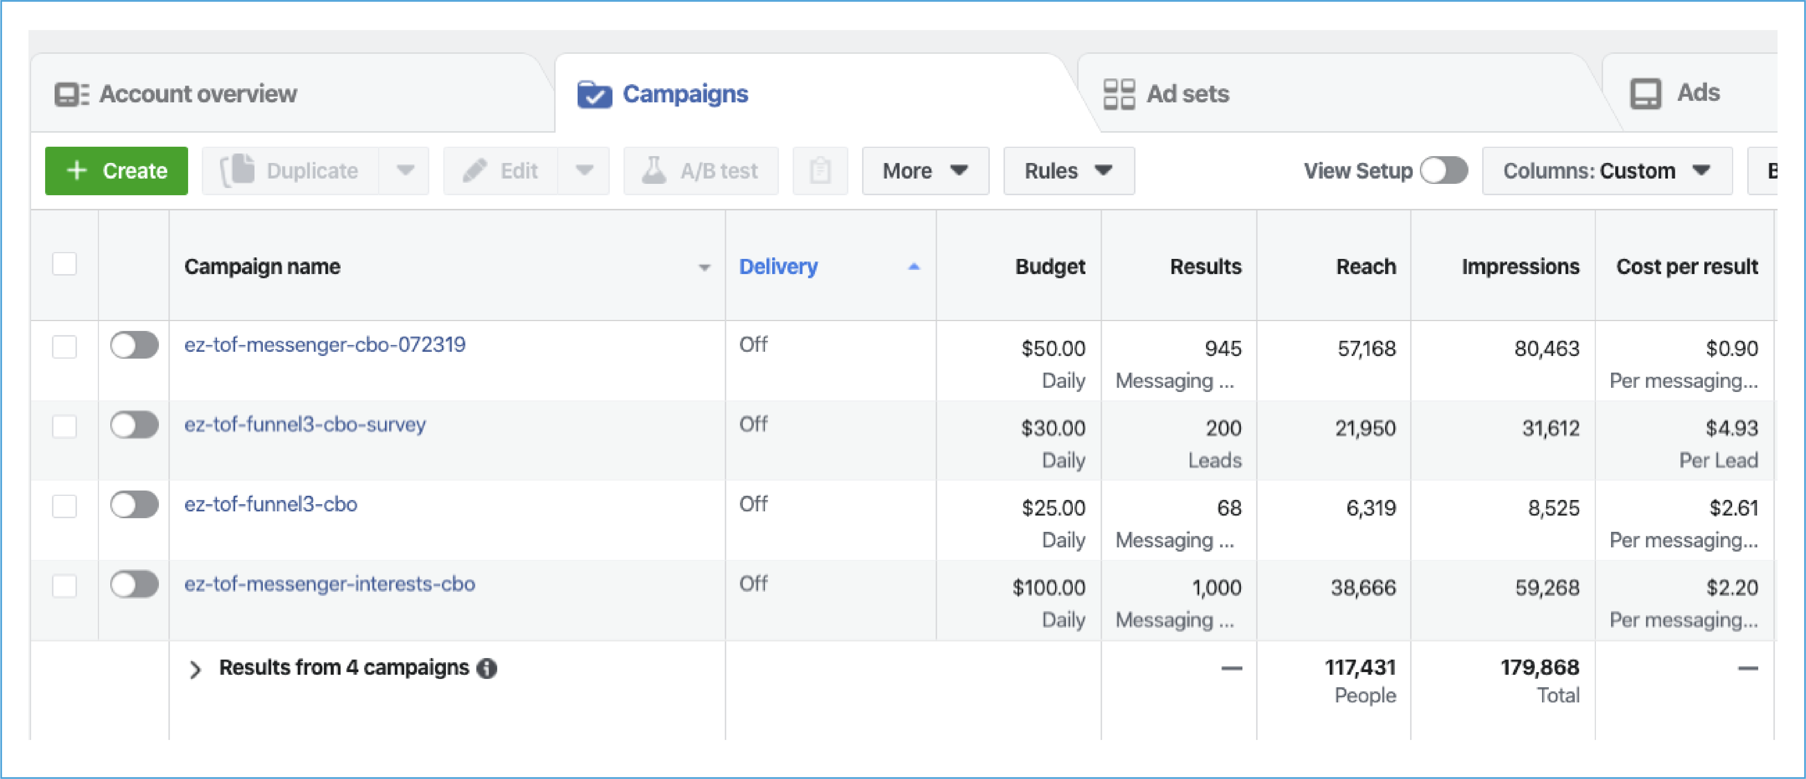This screenshot has width=1806, height=779.
Task: Turn on ez-tof-messenger-cbo-072319 campaign toggle
Action: [x=134, y=345]
